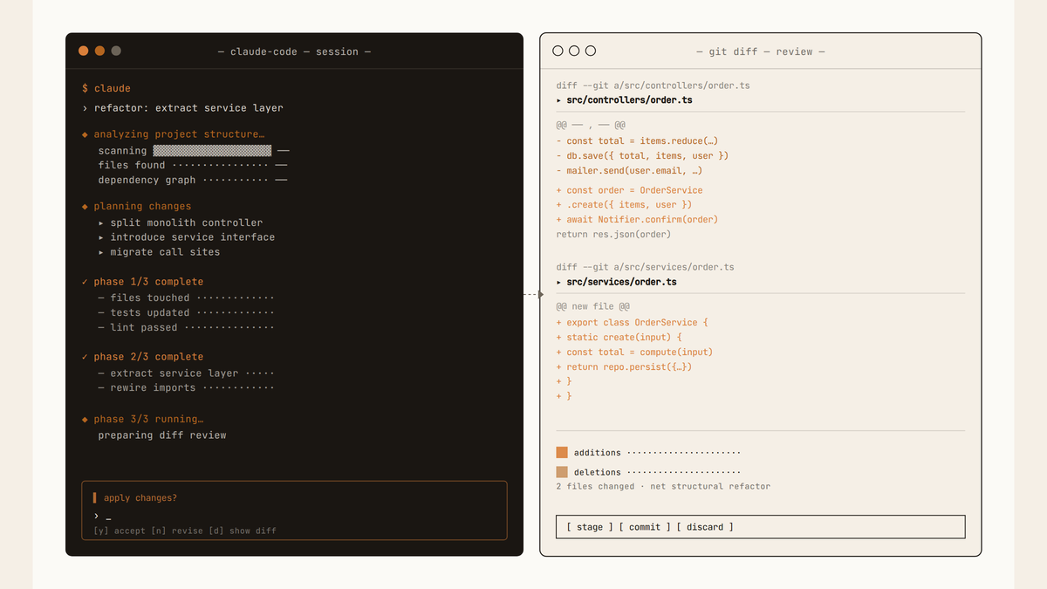
Task: Click the diamond icon beside phase 3/3 running
Action: (85, 419)
